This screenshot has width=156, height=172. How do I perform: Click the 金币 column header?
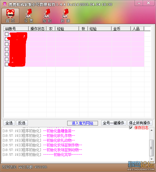(121, 29)
